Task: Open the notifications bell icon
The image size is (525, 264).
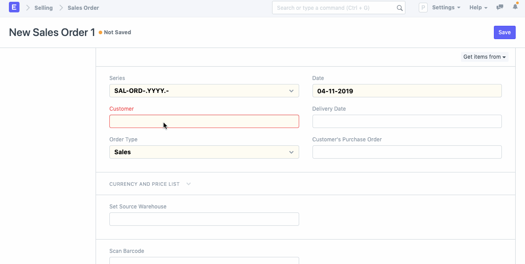Action: (x=515, y=8)
